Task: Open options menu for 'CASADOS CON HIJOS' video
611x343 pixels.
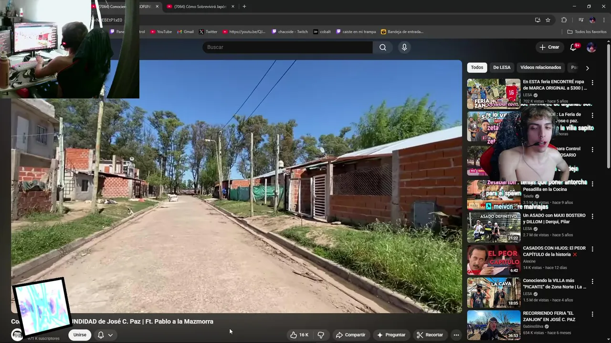Action: tap(592, 249)
